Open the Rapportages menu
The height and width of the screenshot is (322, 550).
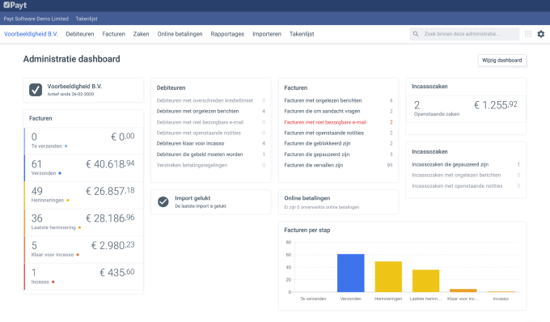227,34
